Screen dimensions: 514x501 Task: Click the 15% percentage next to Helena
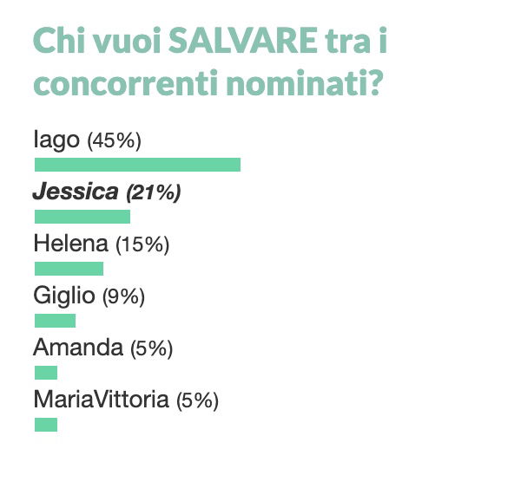(x=142, y=244)
